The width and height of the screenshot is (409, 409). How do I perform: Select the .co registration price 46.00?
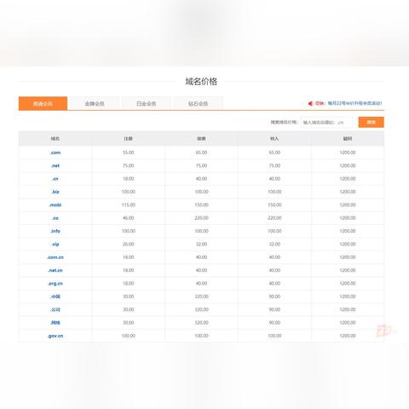pyautogui.click(x=129, y=218)
